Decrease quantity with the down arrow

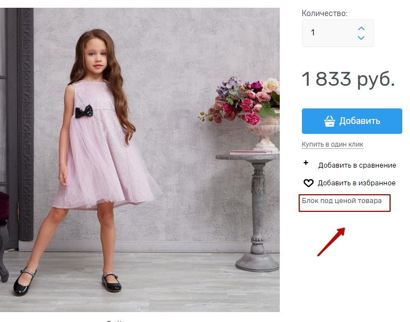click(x=361, y=38)
